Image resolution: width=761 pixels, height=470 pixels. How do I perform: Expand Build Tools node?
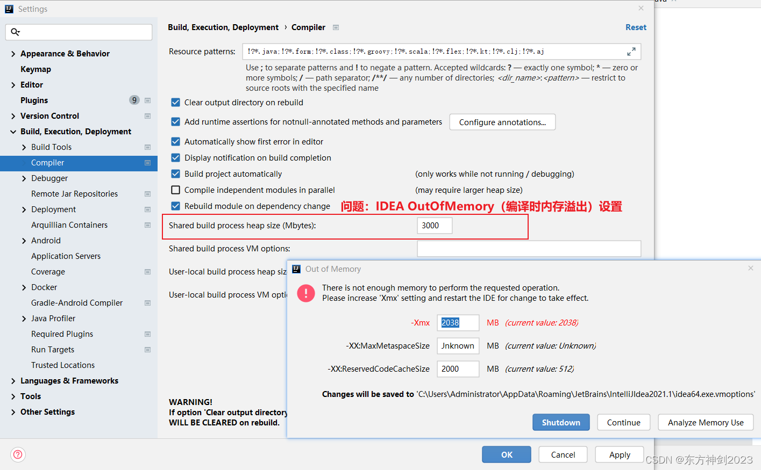click(24, 147)
